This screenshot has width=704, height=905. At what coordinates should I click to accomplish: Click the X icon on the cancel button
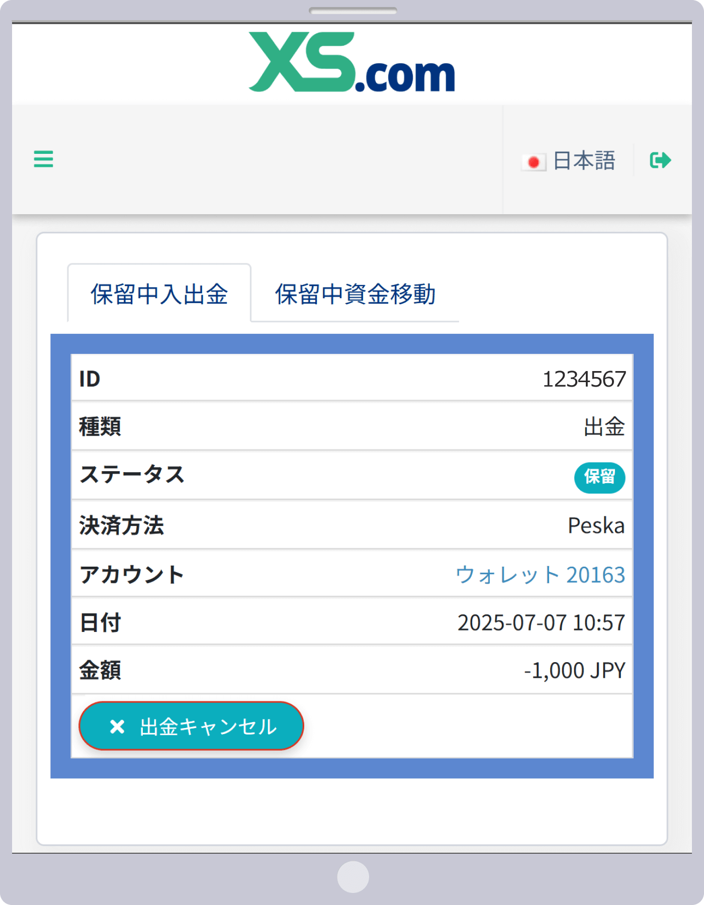click(x=117, y=727)
